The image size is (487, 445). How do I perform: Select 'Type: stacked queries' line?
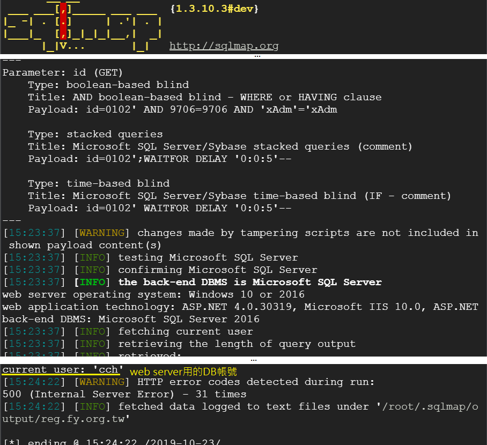95,134
